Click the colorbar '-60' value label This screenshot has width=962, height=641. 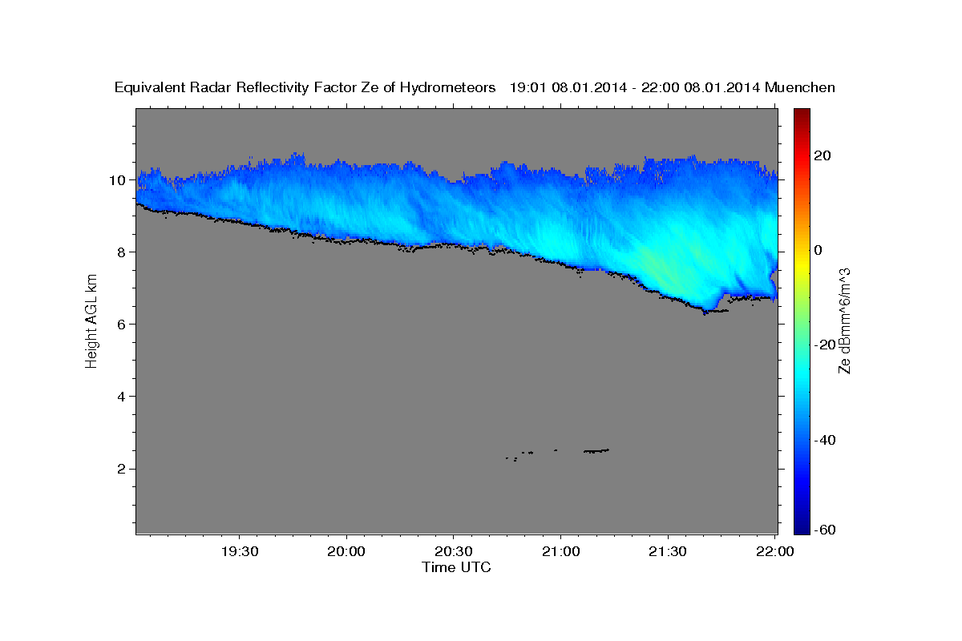tap(823, 529)
